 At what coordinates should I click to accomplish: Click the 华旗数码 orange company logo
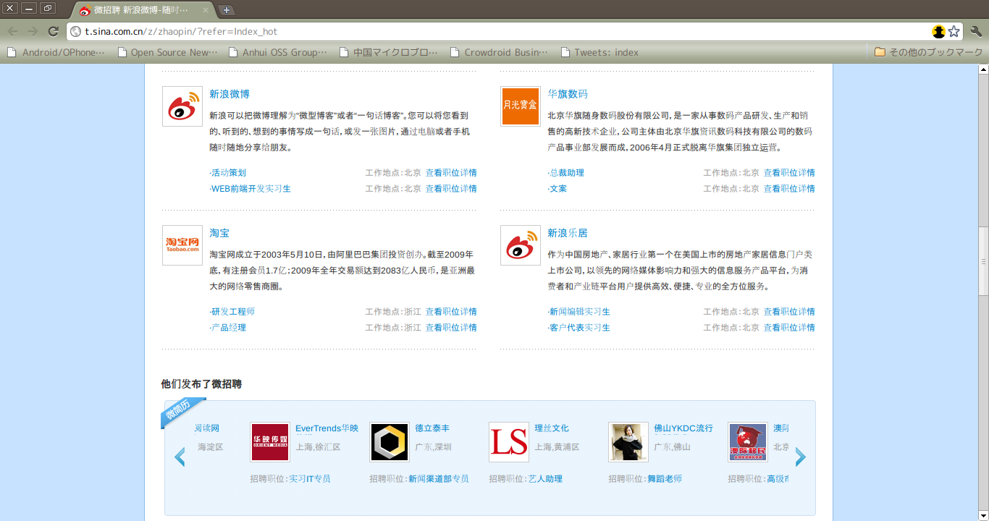tap(521, 106)
